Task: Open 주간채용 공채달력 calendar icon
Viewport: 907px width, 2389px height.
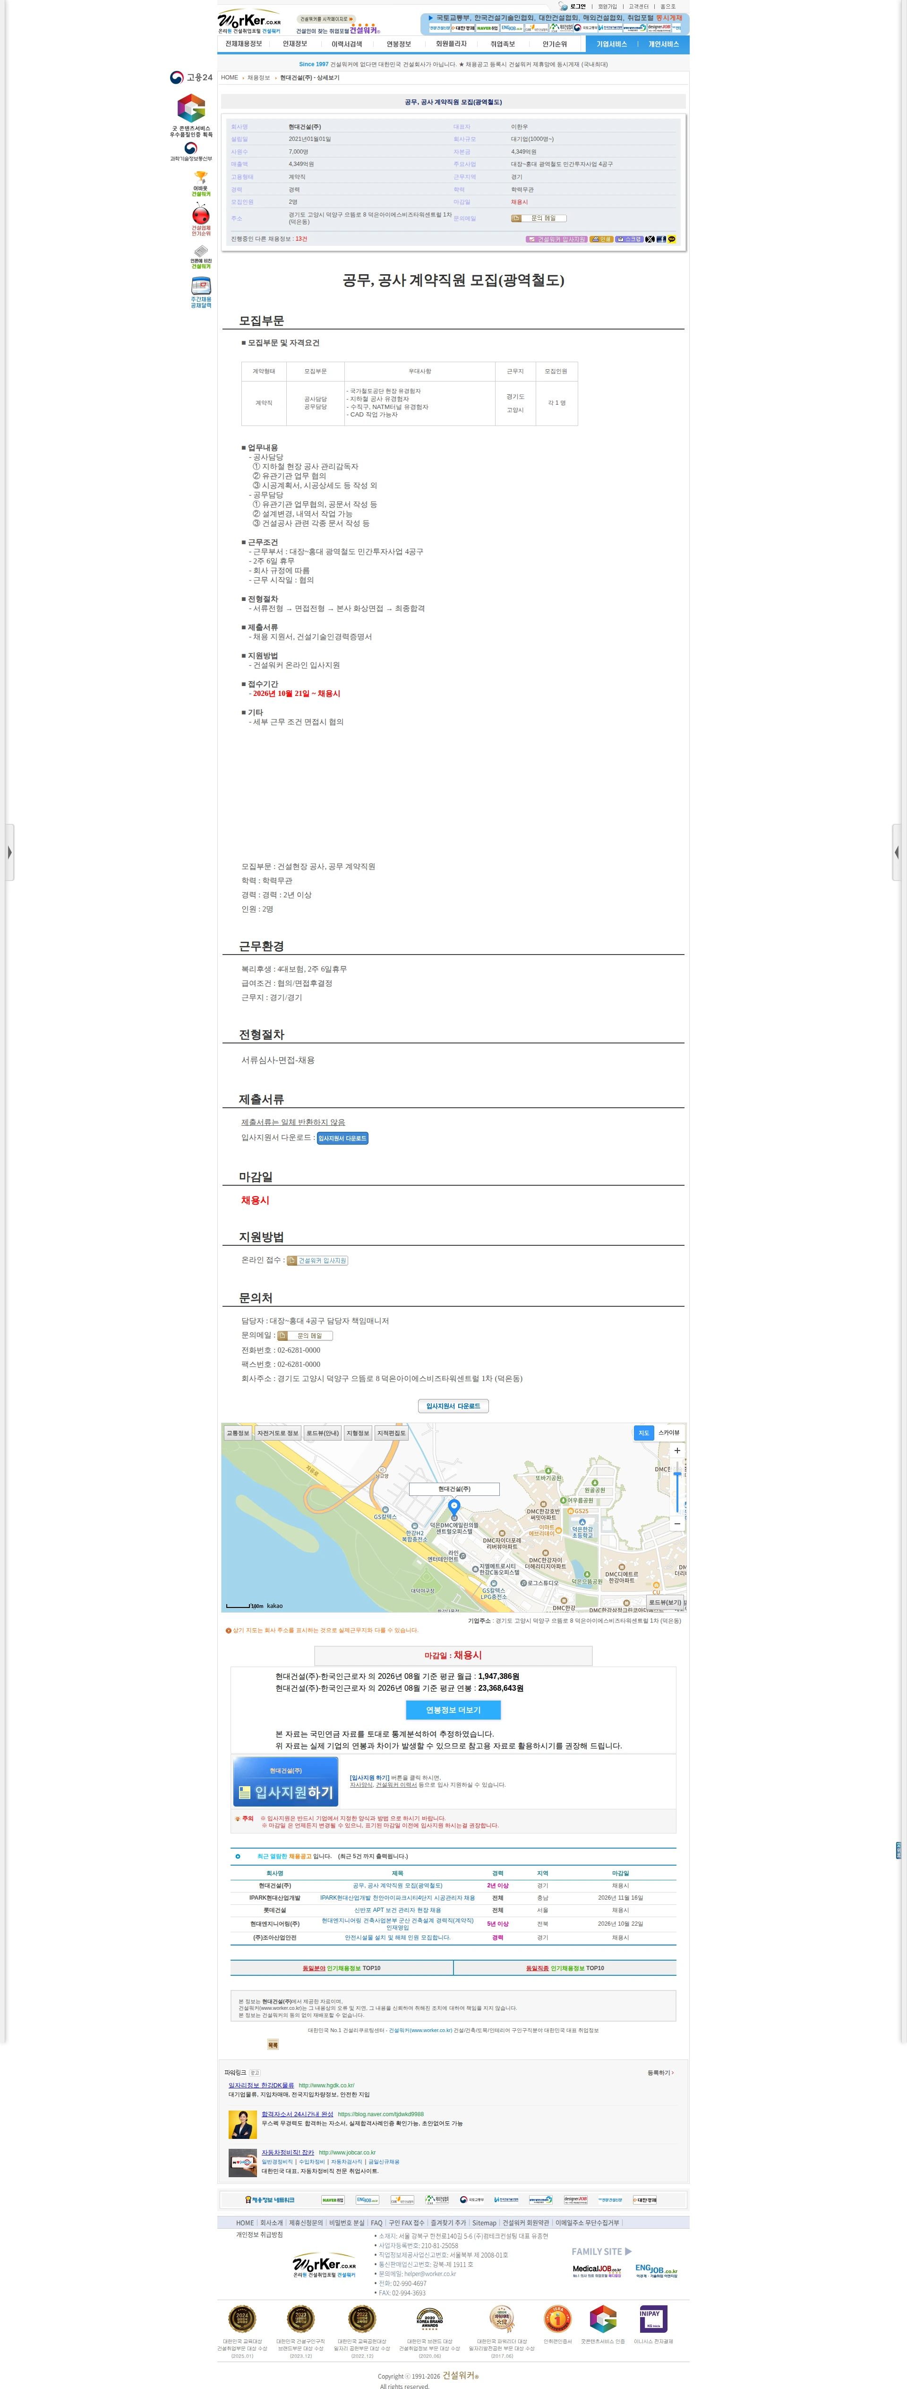Action: tap(201, 292)
